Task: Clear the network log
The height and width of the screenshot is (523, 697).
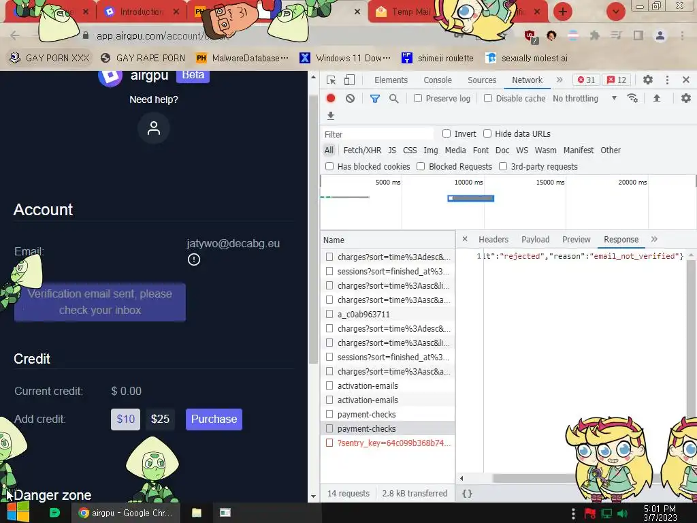Action: point(351,98)
